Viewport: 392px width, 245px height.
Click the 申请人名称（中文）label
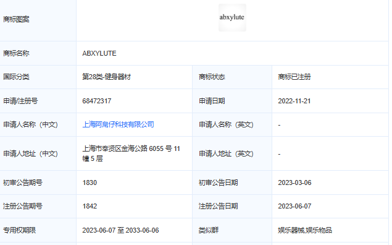30,124
